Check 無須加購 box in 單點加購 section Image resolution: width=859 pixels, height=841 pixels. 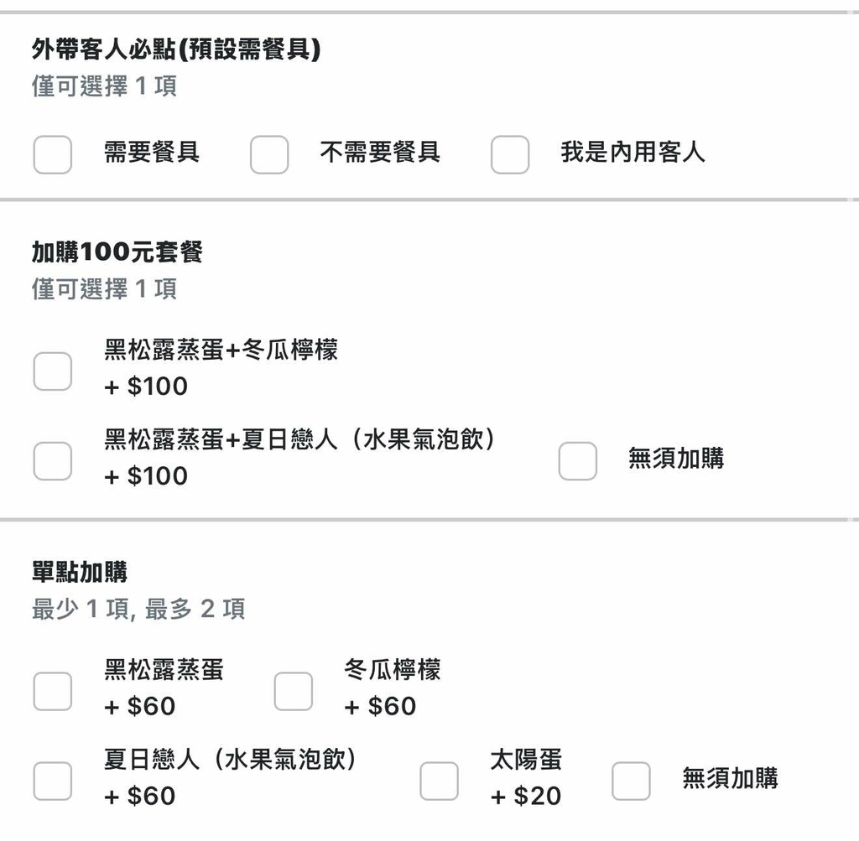631,781
